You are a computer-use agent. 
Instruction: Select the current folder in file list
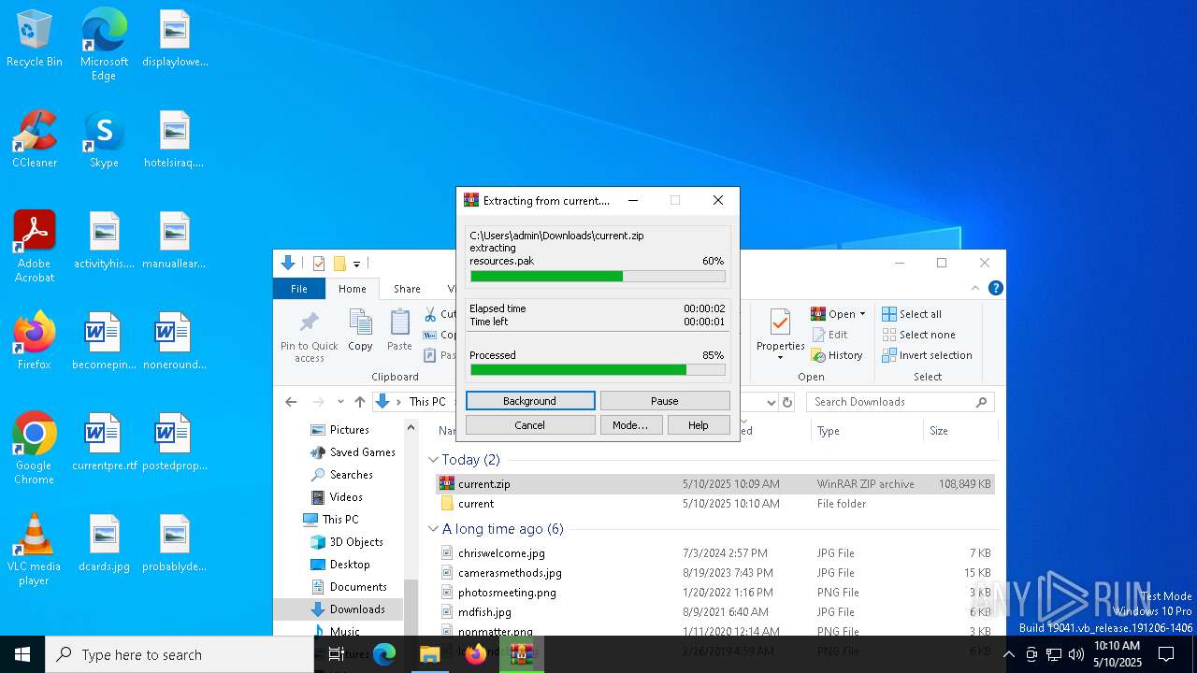715,504
